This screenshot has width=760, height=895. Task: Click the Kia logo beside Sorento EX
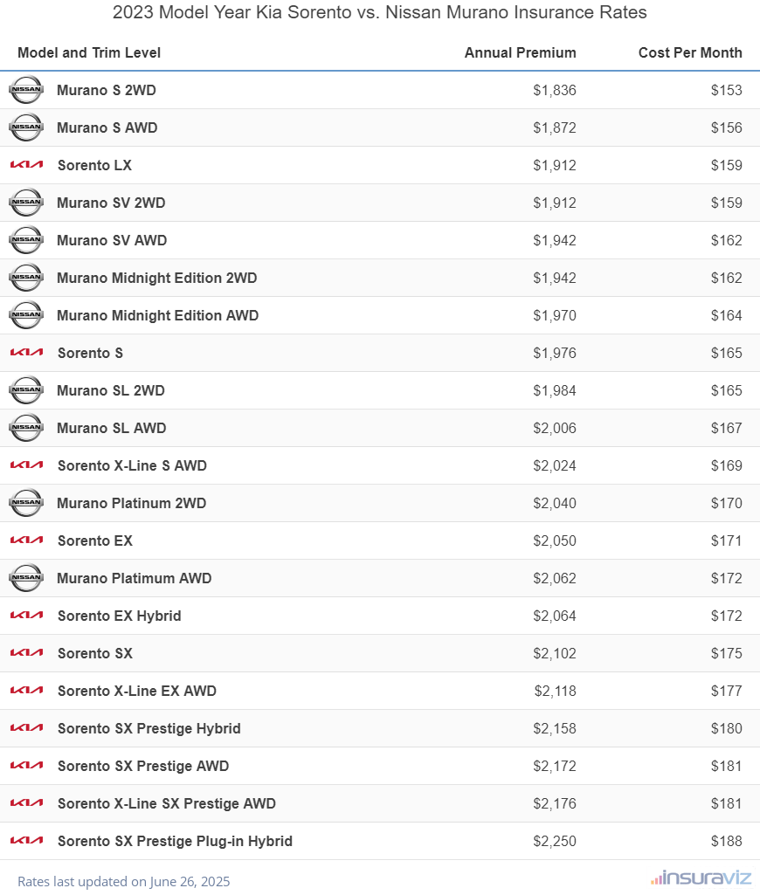point(26,540)
